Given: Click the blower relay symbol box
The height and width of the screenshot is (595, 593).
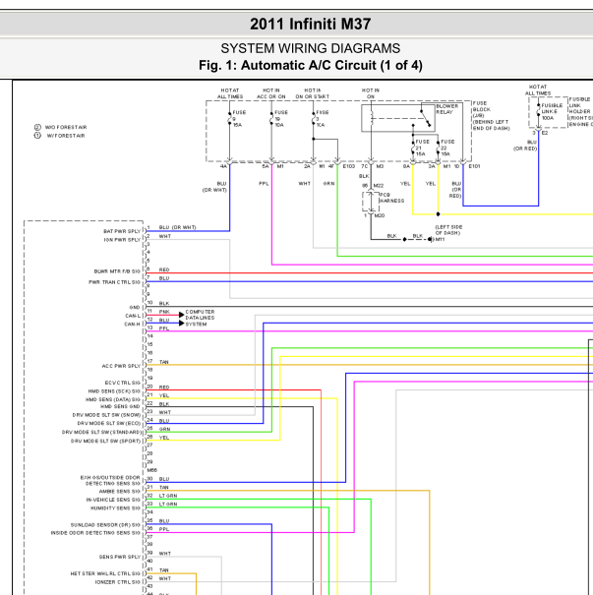Looking at the screenshot, I should [398, 118].
